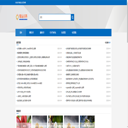The image size is (128, 128).
Task: Open the fifth navigation bar item
Action: [64, 33]
